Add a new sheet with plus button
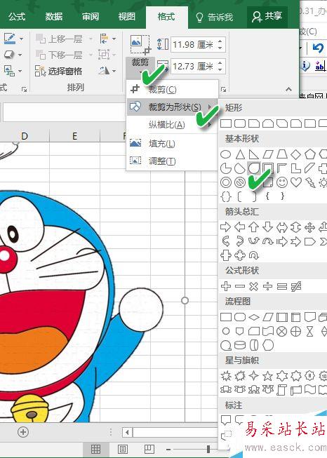 click(23, 432)
